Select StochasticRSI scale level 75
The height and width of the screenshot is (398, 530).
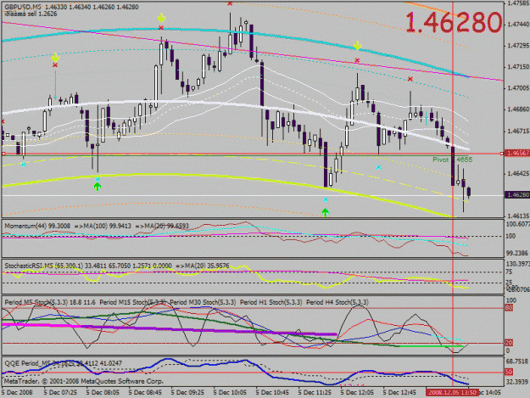point(509,272)
